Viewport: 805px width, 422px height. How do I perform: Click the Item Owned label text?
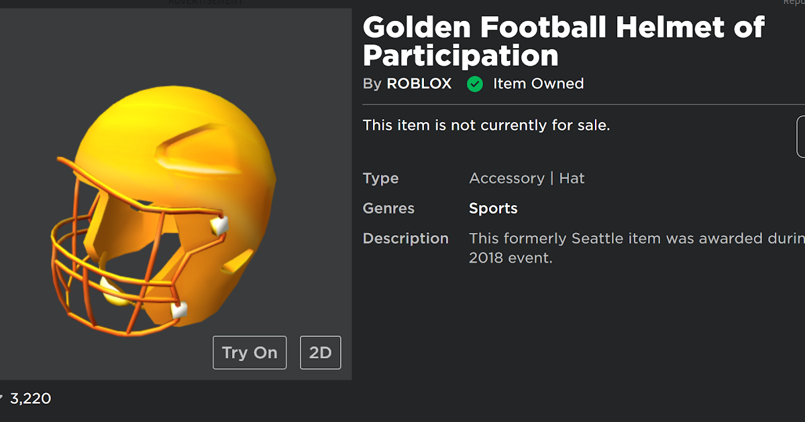click(x=539, y=84)
